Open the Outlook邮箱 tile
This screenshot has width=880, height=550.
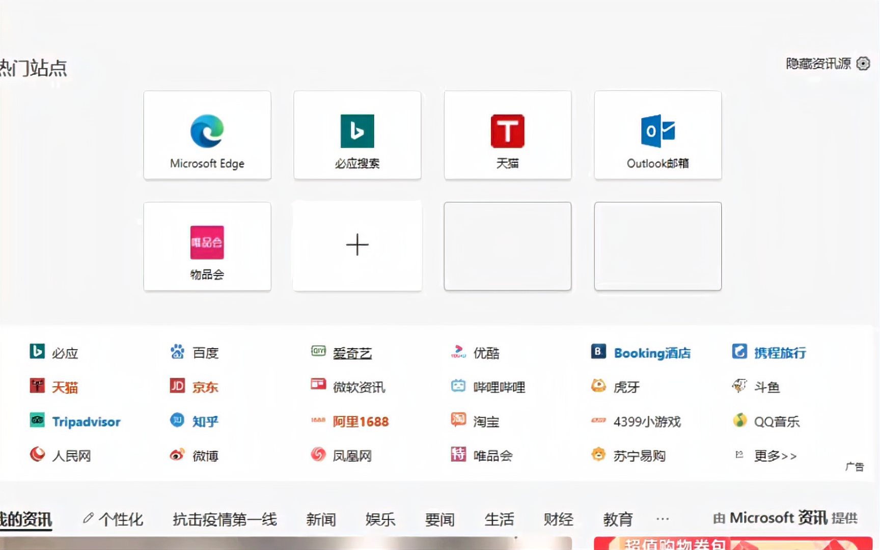(x=657, y=135)
